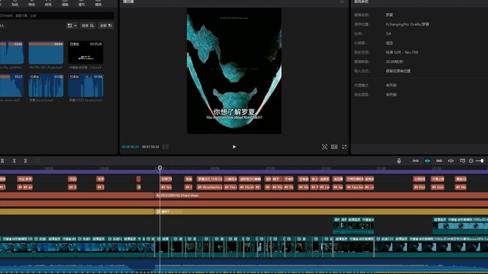Screen dimensions: 488x274
Task: Select the 03:21 audio thumbnail
Action: pyautogui.click(x=12, y=85)
